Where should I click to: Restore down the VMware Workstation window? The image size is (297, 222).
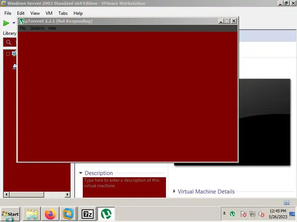(x=286, y=3)
